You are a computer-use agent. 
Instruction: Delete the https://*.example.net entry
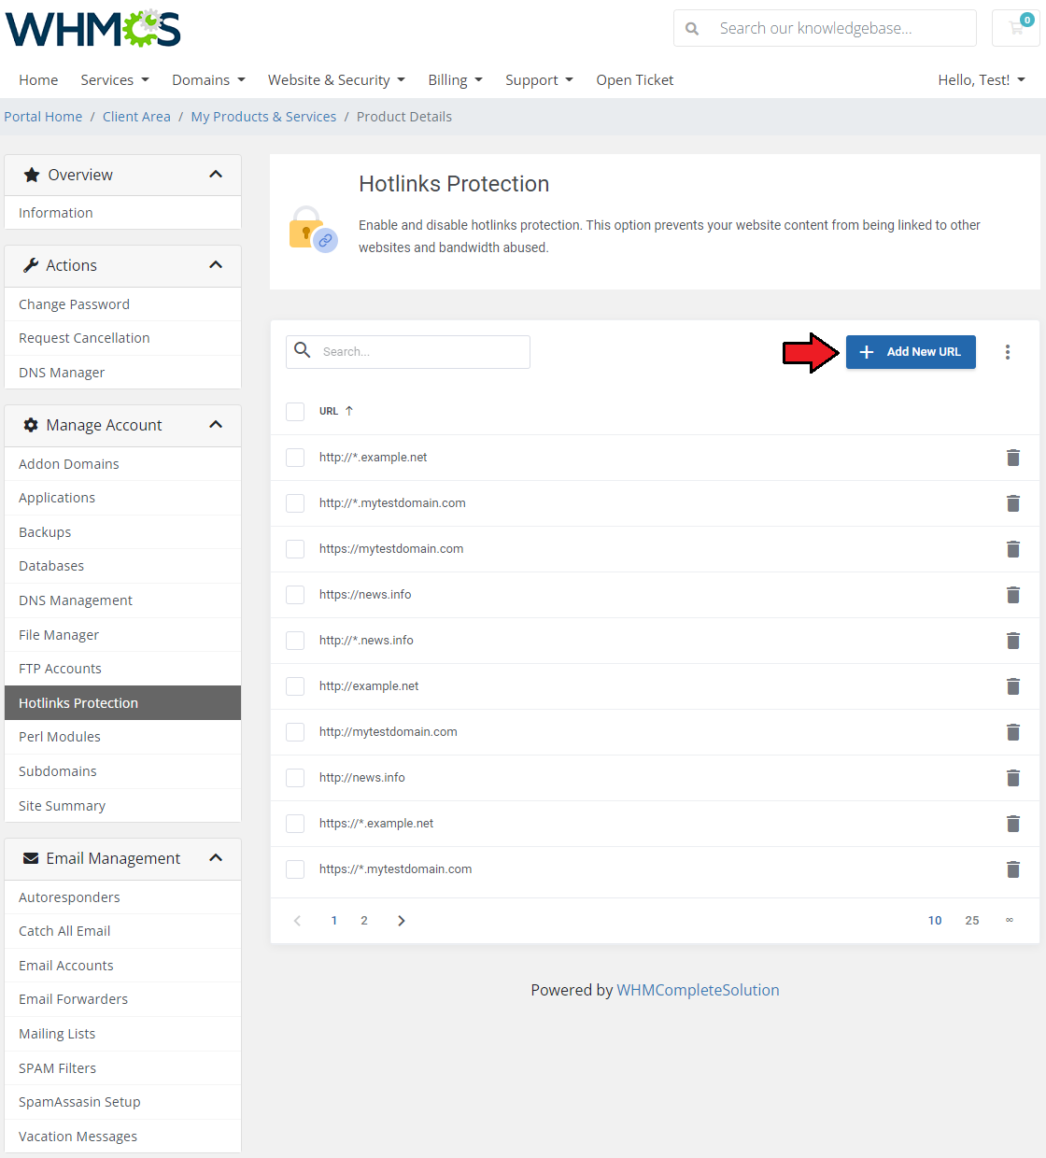pos(1013,824)
